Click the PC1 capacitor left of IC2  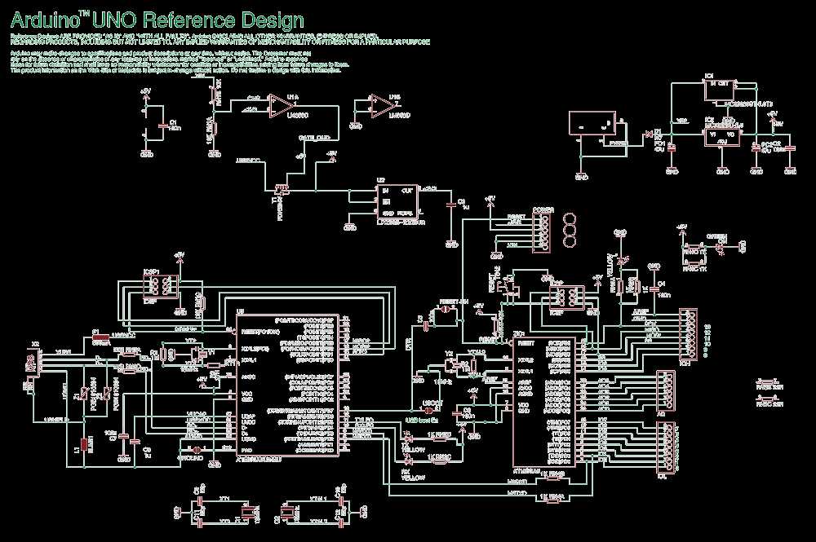[672, 148]
